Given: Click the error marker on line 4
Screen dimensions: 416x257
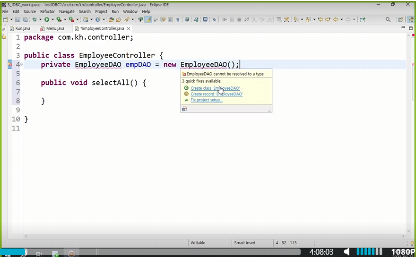Looking at the screenshot, I should pos(10,64).
